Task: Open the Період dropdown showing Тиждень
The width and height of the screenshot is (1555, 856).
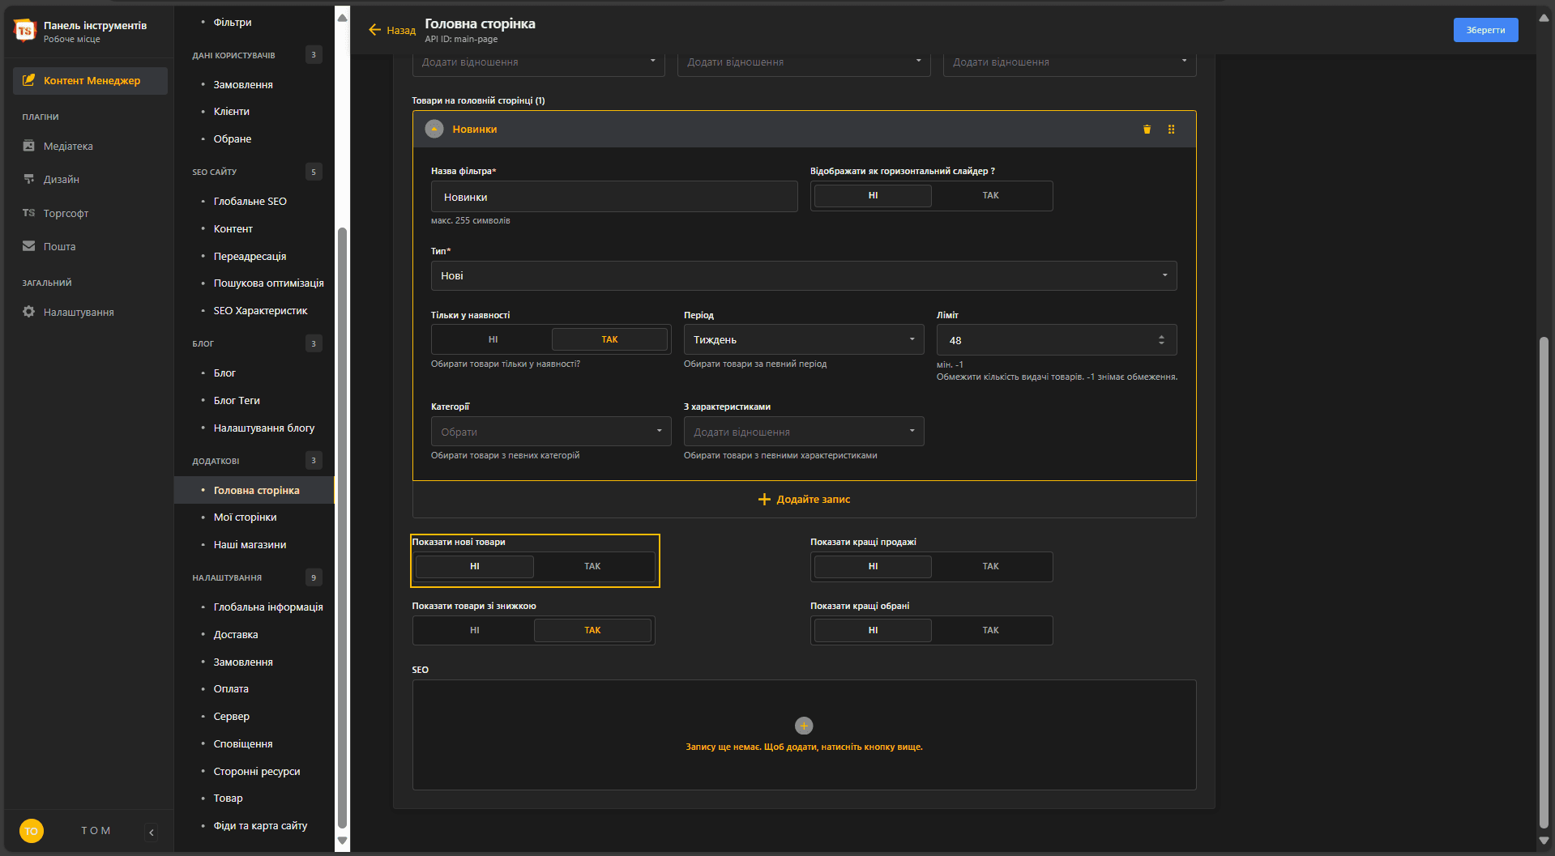Action: (804, 340)
